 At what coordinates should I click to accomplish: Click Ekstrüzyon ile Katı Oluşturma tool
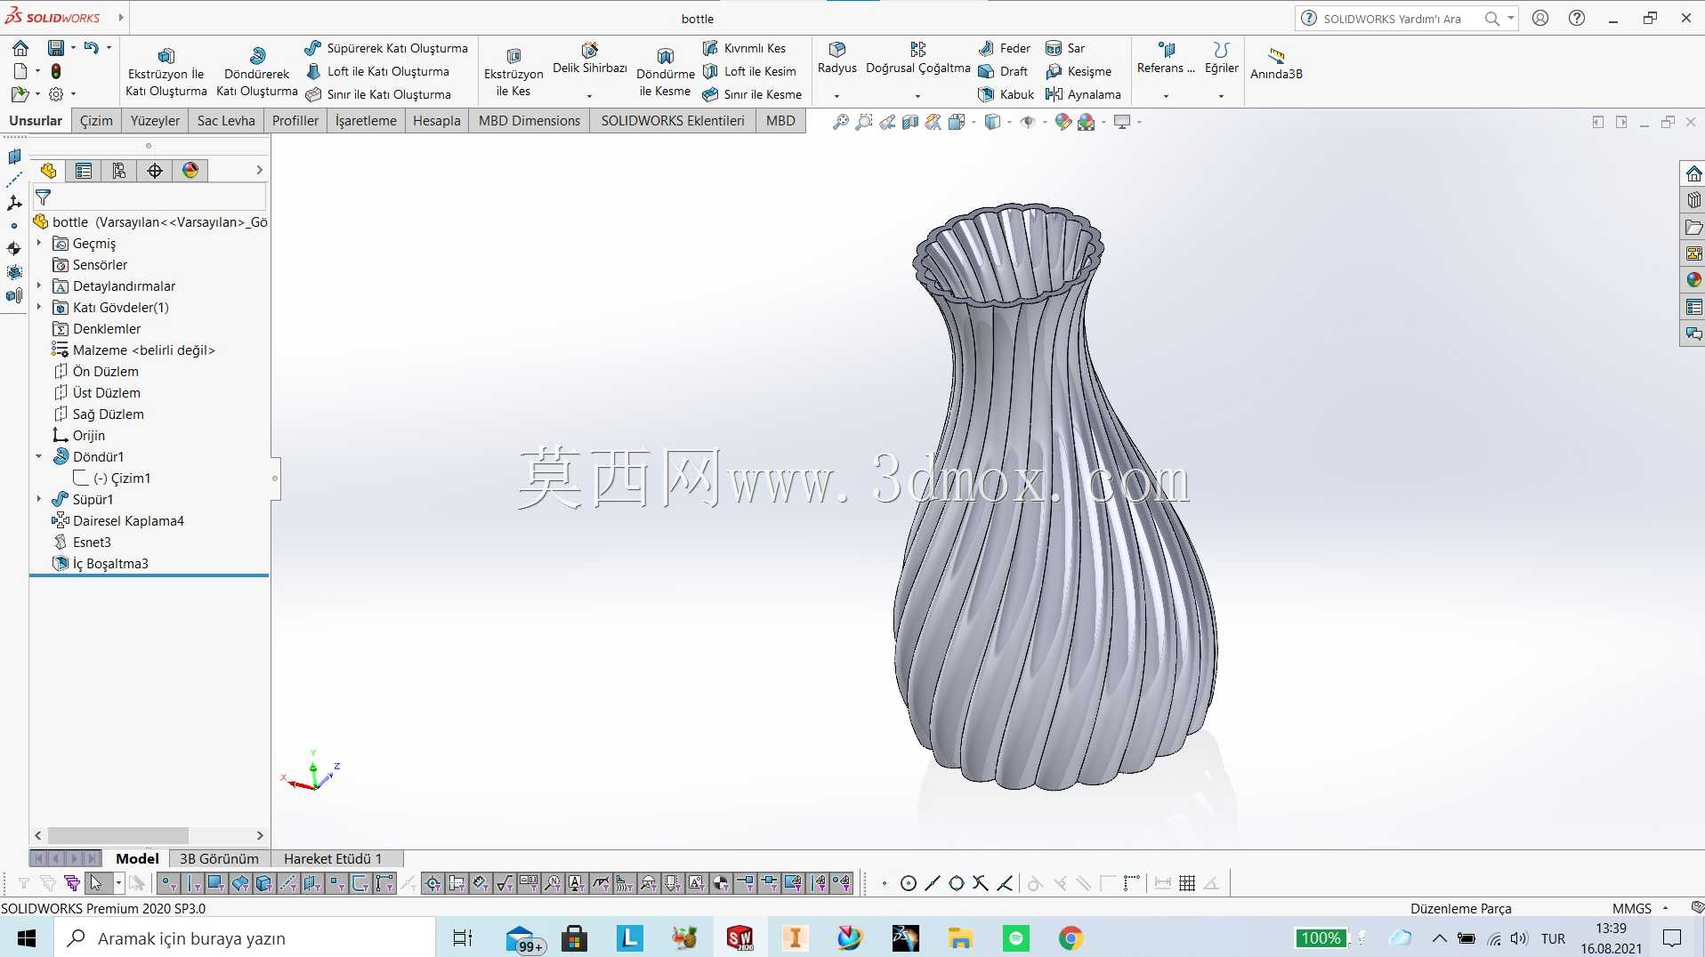(166, 71)
